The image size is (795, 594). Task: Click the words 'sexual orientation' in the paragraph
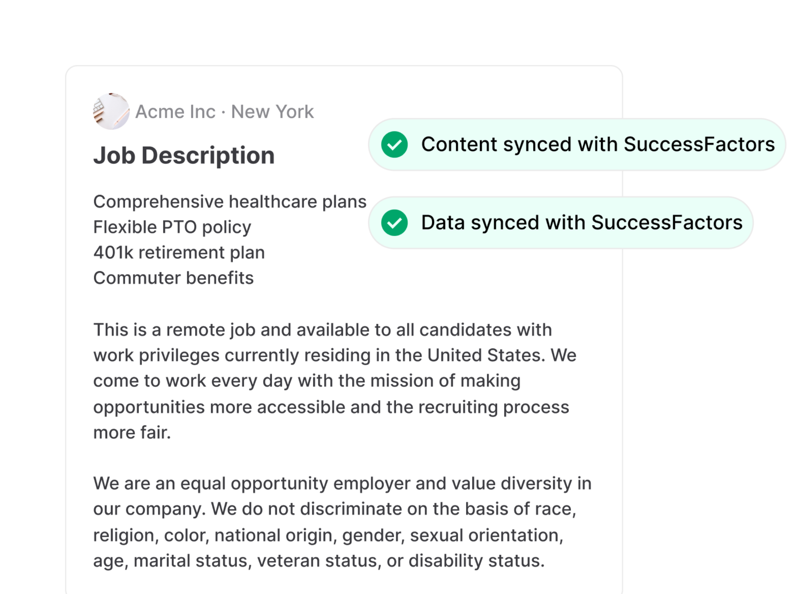pyautogui.click(x=486, y=536)
